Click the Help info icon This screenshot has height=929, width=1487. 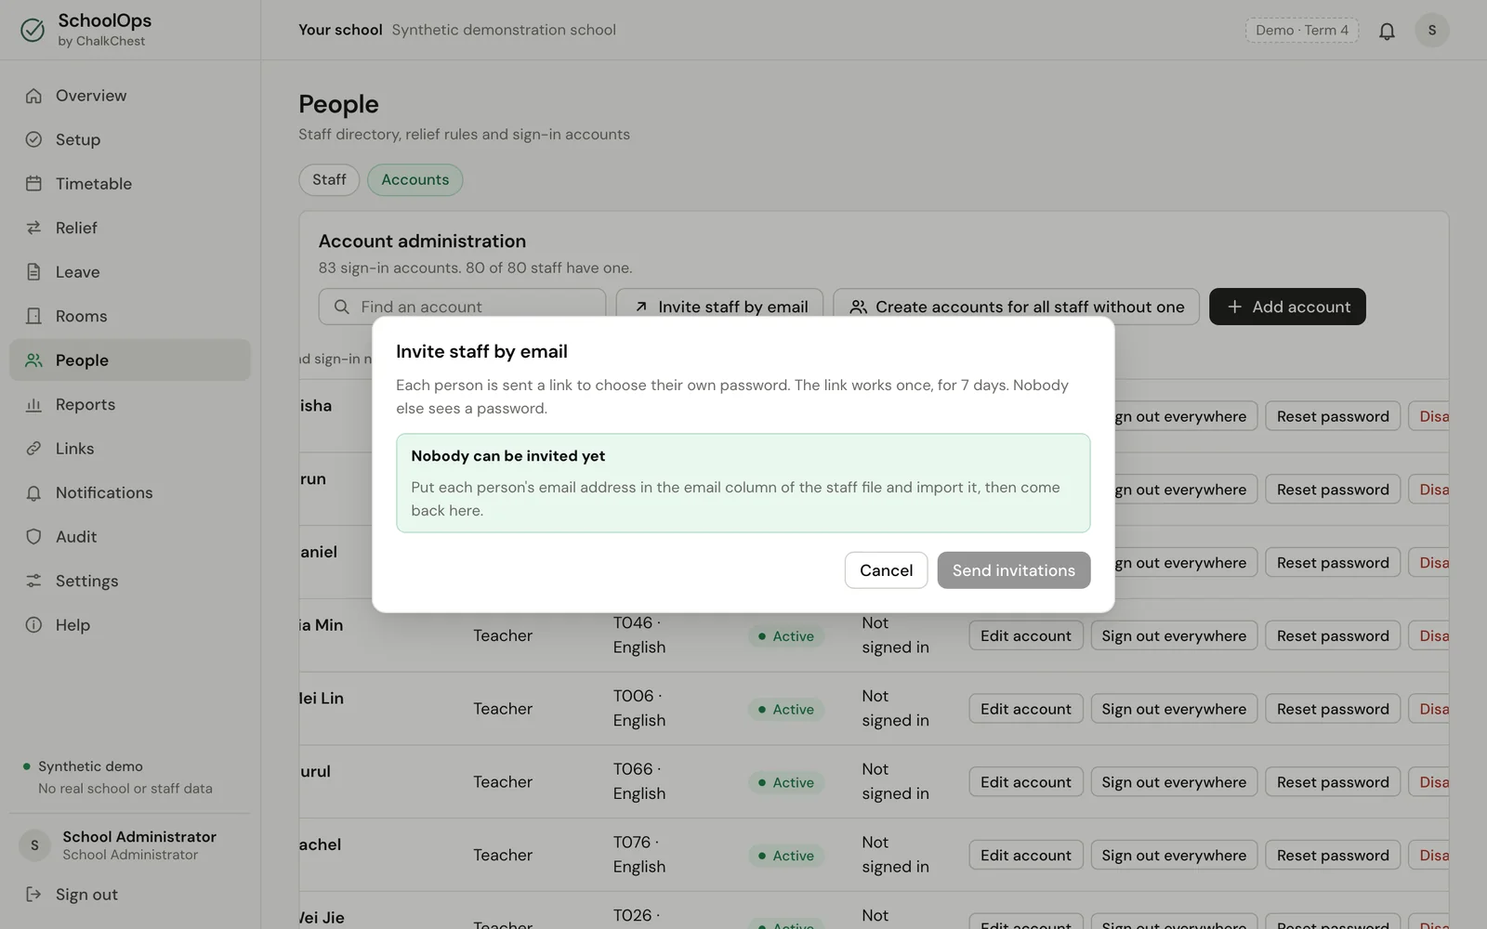33,625
